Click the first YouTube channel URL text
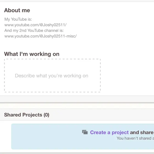The height and width of the screenshot is (154, 154). [35, 25]
